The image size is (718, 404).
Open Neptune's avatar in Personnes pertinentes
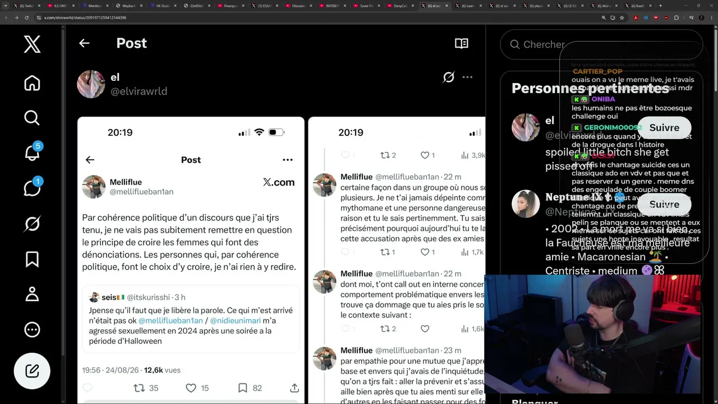click(x=526, y=203)
